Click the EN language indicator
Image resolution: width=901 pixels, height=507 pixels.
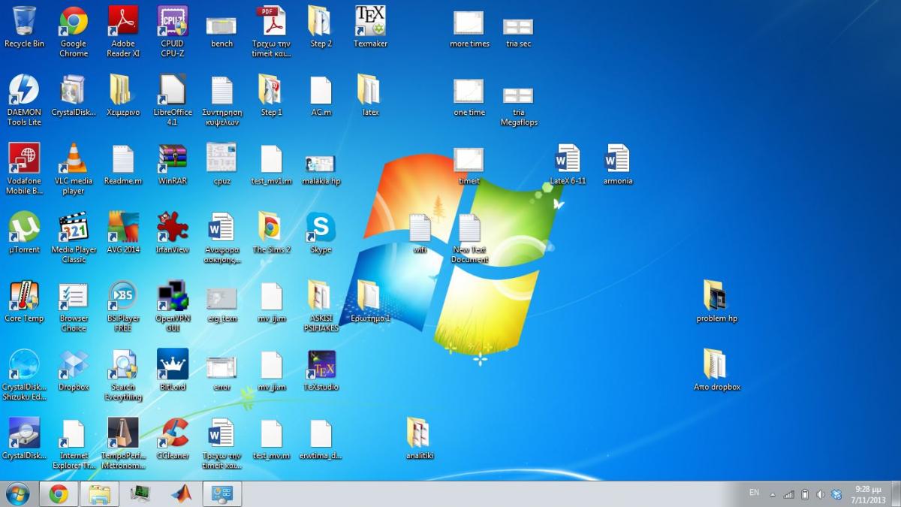(x=754, y=493)
